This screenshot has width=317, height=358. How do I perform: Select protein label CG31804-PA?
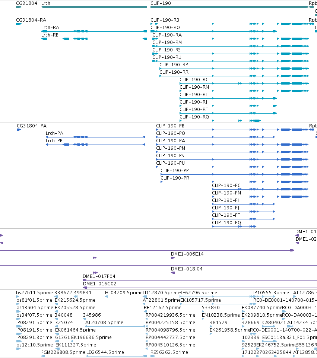tap(32, 126)
